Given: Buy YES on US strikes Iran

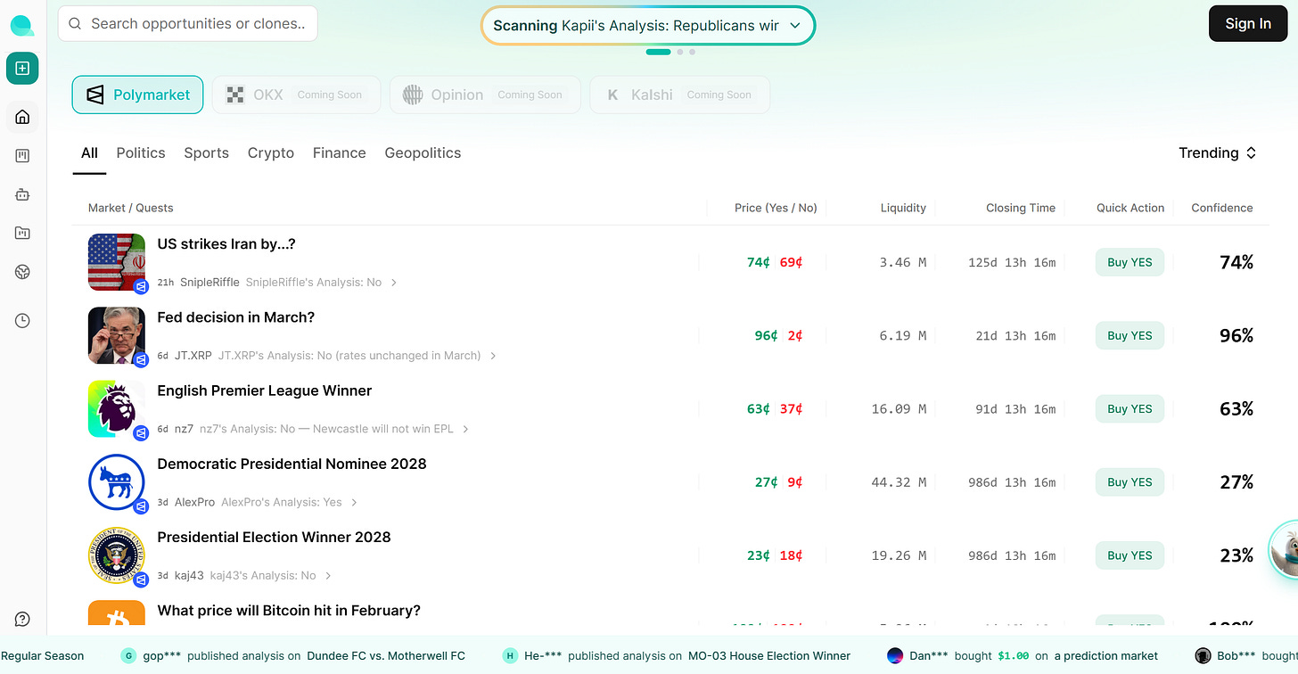Looking at the screenshot, I should pyautogui.click(x=1130, y=262).
